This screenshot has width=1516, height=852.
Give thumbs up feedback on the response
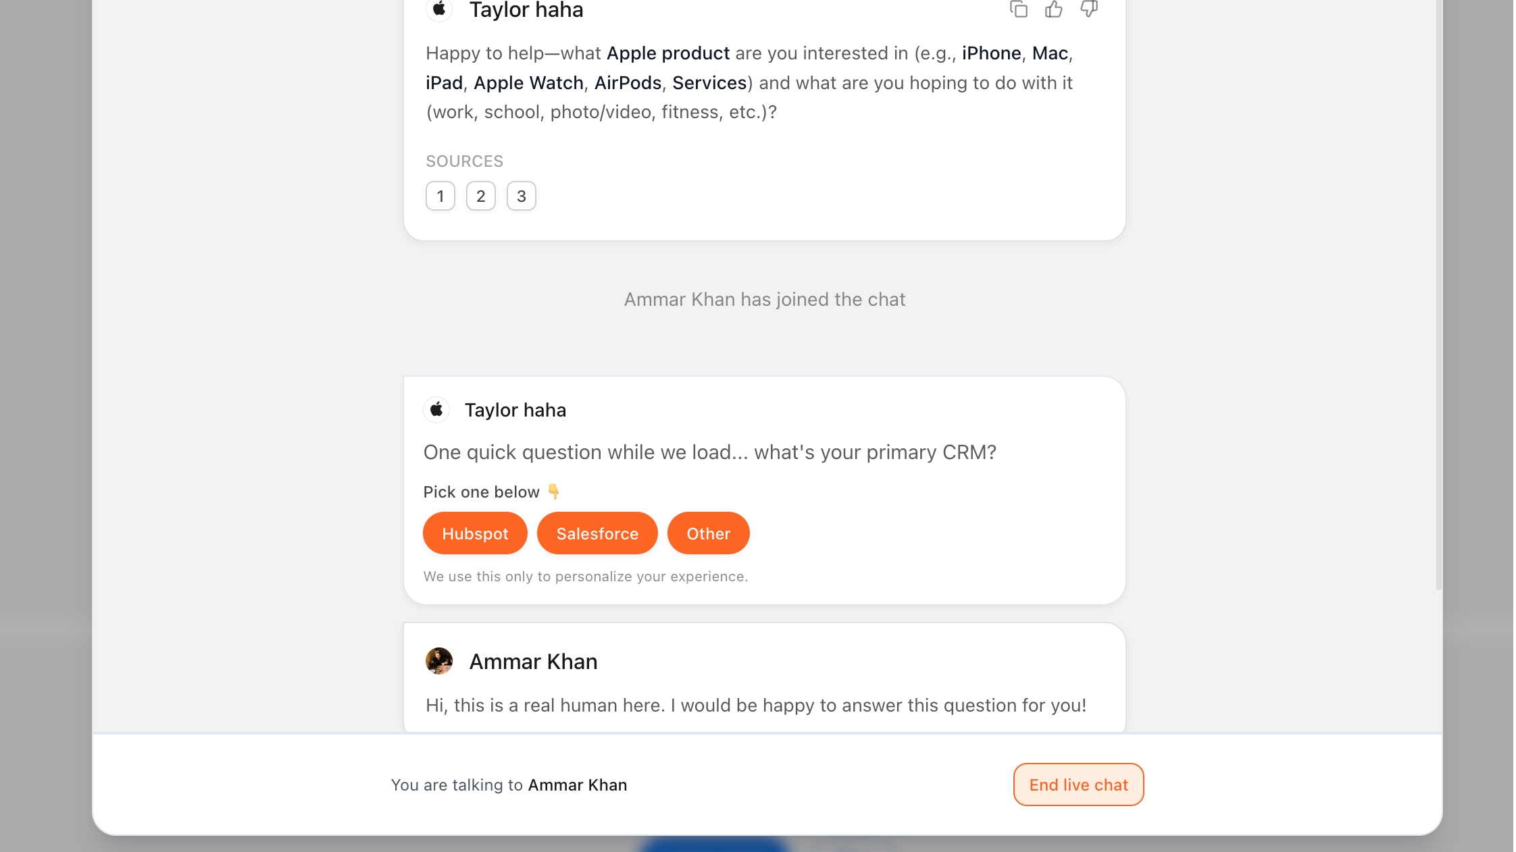tap(1054, 9)
